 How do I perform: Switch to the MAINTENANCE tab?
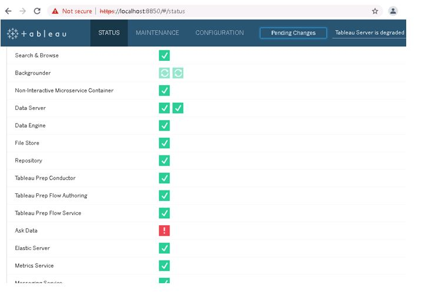click(x=157, y=33)
